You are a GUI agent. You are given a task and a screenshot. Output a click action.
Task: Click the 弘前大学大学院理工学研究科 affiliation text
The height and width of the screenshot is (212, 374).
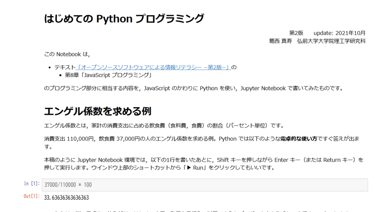[331, 42]
